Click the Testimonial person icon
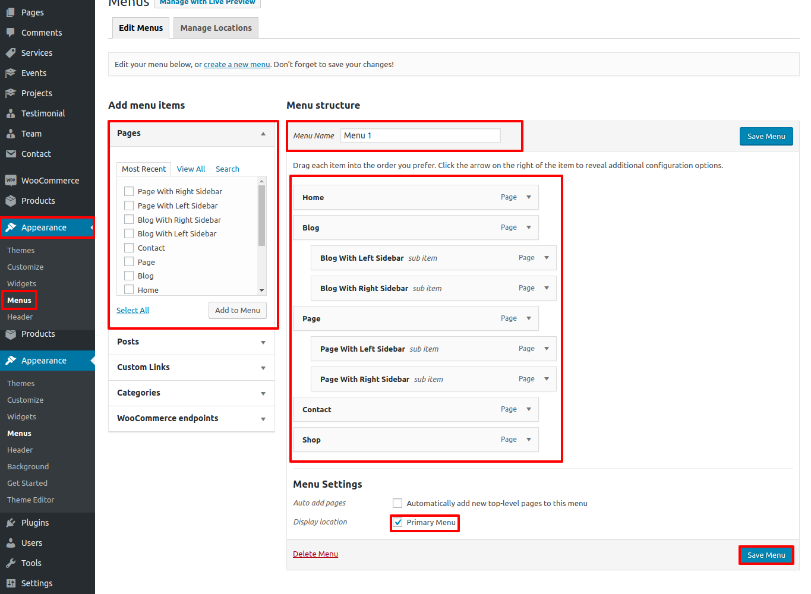The height and width of the screenshot is (594, 811). [x=11, y=113]
